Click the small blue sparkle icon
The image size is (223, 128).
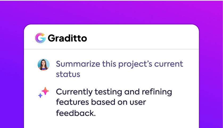point(40,95)
